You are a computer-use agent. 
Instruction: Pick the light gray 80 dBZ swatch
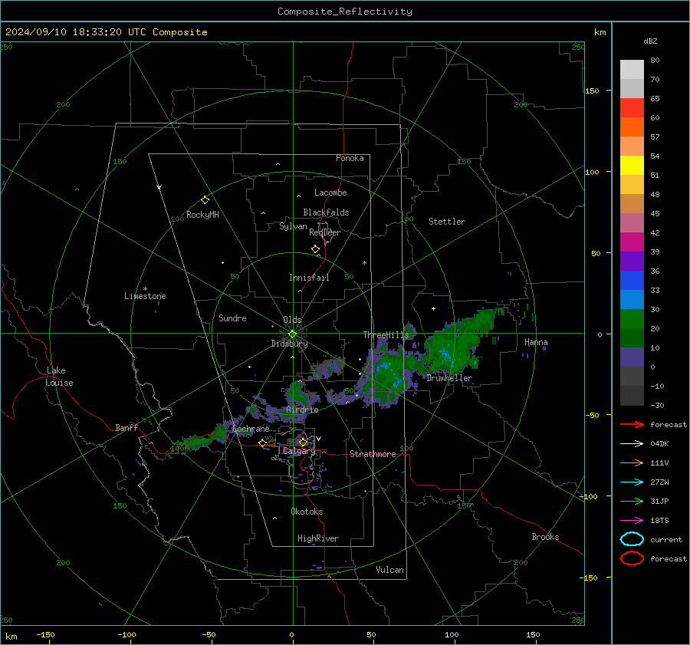[632, 70]
